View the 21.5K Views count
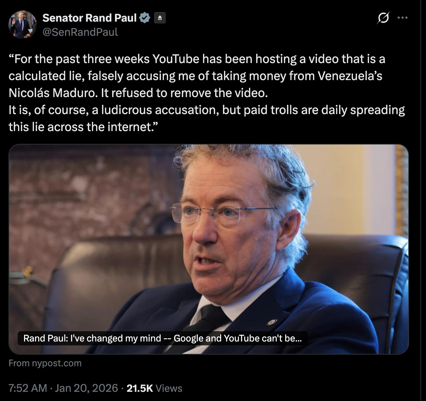The width and height of the screenshot is (426, 401). (x=154, y=388)
